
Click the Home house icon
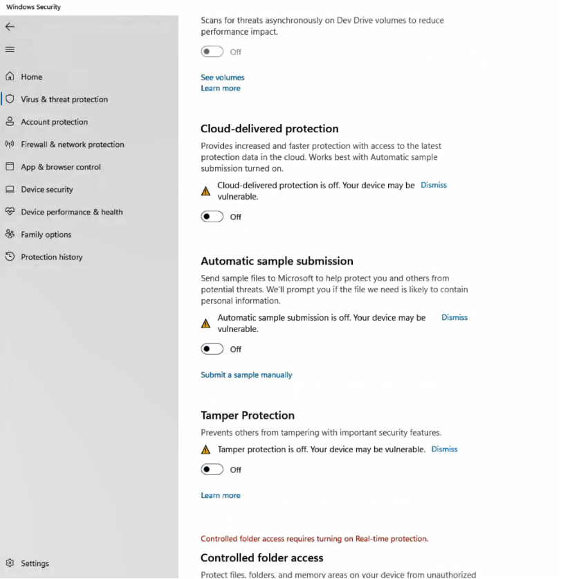(x=10, y=77)
